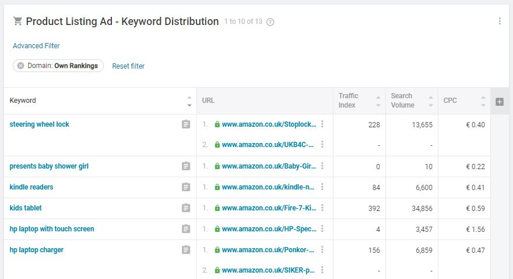Image resolution: width=513 pixels, height=279 pixels.
Task: Click clipboard icon for steering wheel lock
Action: tap(186, 124)
